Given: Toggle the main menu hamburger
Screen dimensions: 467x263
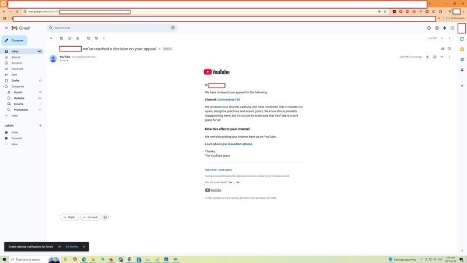Looking at the screenshot, I should pyautogui.click(x=6, y=27).
